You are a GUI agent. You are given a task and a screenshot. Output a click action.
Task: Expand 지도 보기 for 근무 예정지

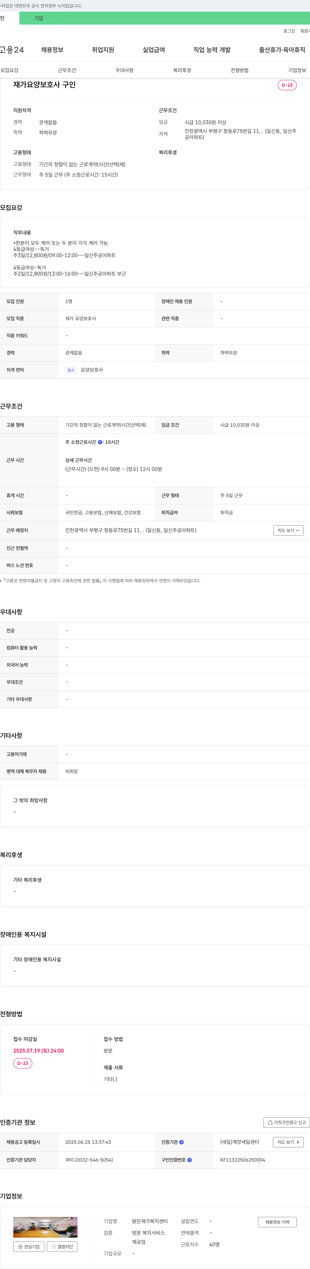(288, 531)
